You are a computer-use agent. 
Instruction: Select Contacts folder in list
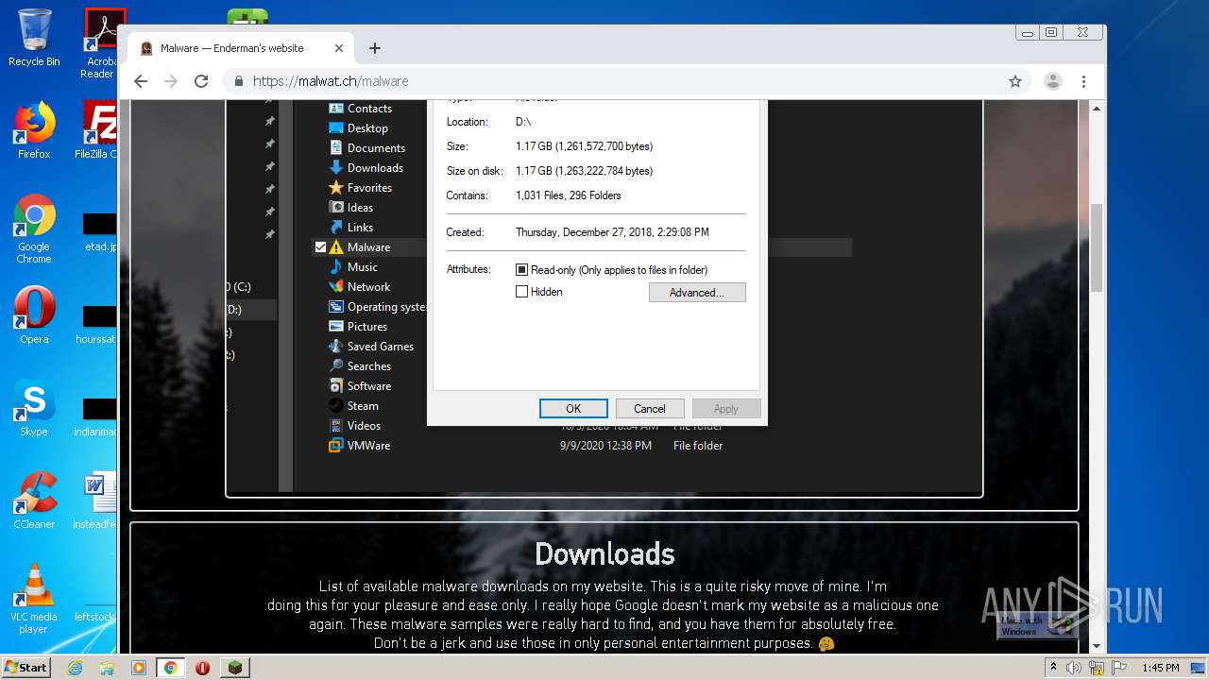[x=360, y=109]
